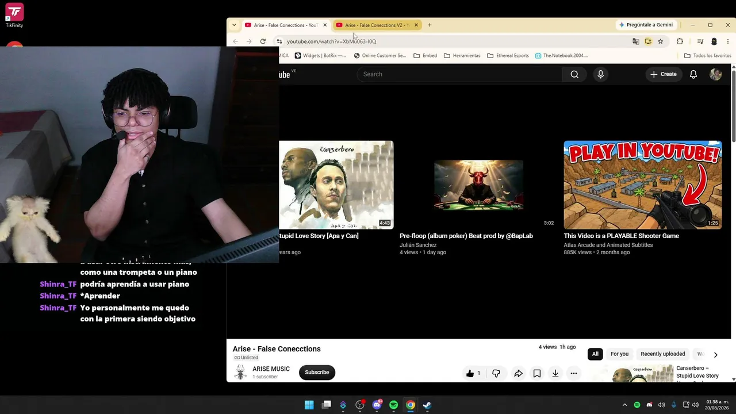Open the ARISE MUSIC channel name
736x414 pixels.
coord(271,369)
